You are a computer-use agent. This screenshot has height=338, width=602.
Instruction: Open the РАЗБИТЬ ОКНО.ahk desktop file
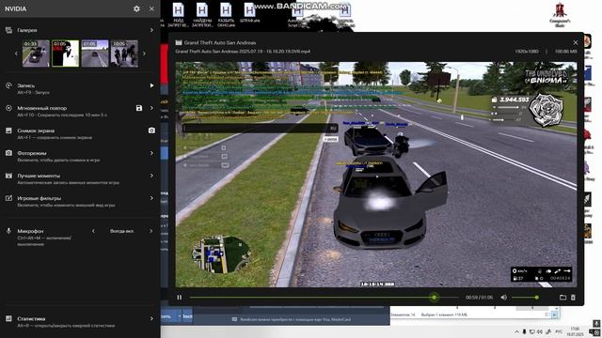tap(226, 15)
